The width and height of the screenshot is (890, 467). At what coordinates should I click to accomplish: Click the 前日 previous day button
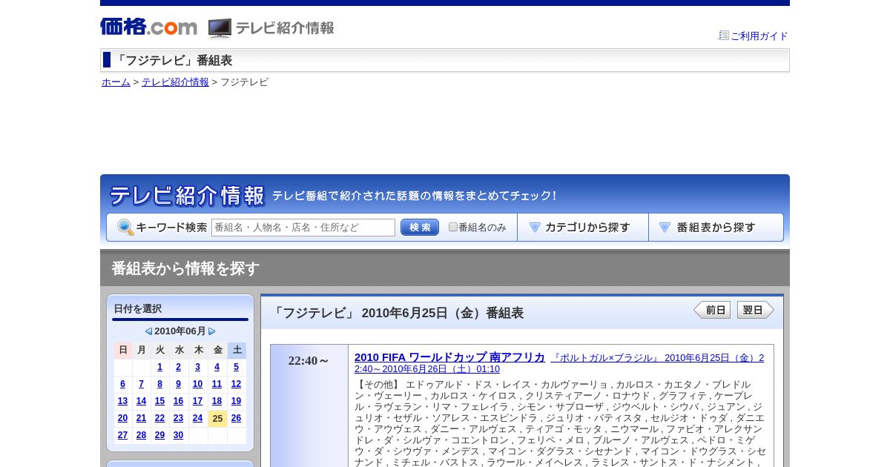(712, 310)
